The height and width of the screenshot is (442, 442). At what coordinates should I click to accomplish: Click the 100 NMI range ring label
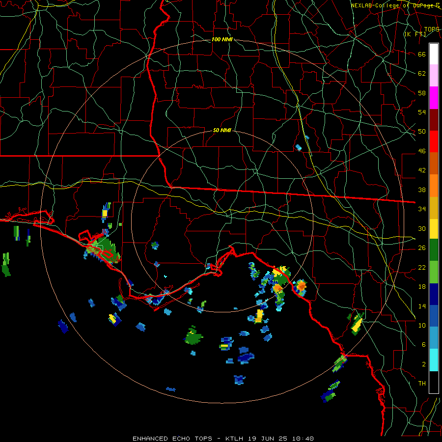point(222,39)
